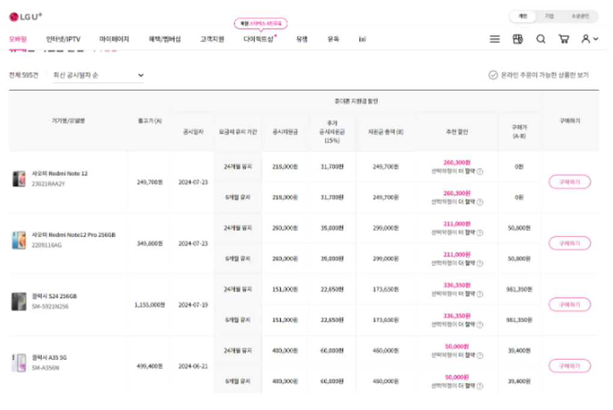Open the 고객지원 menu tab
Viewport: 613px width, 410px height.
(212, 39)
